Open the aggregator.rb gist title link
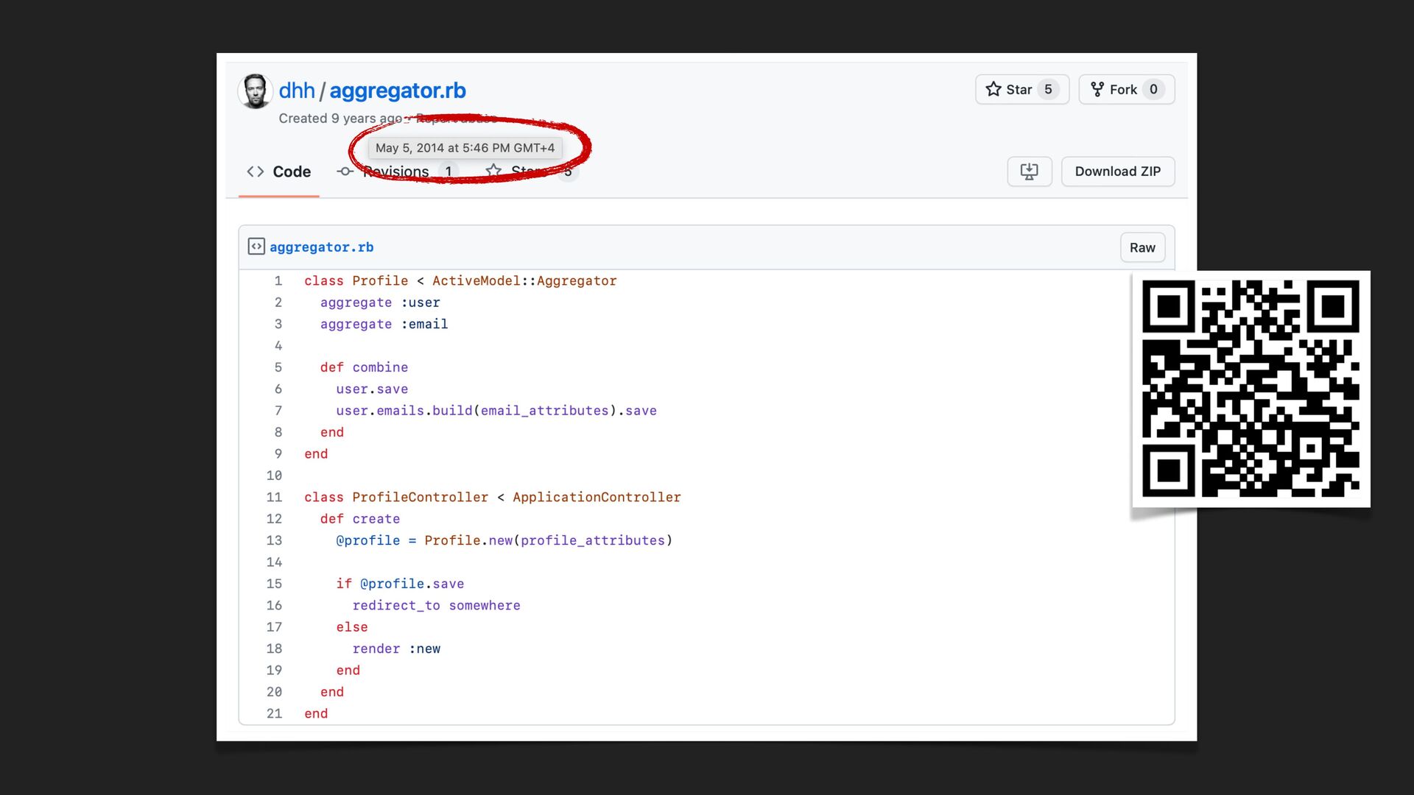Viewport: 1414px width, 795px height. pyautogui.click(x=398, y=91)
